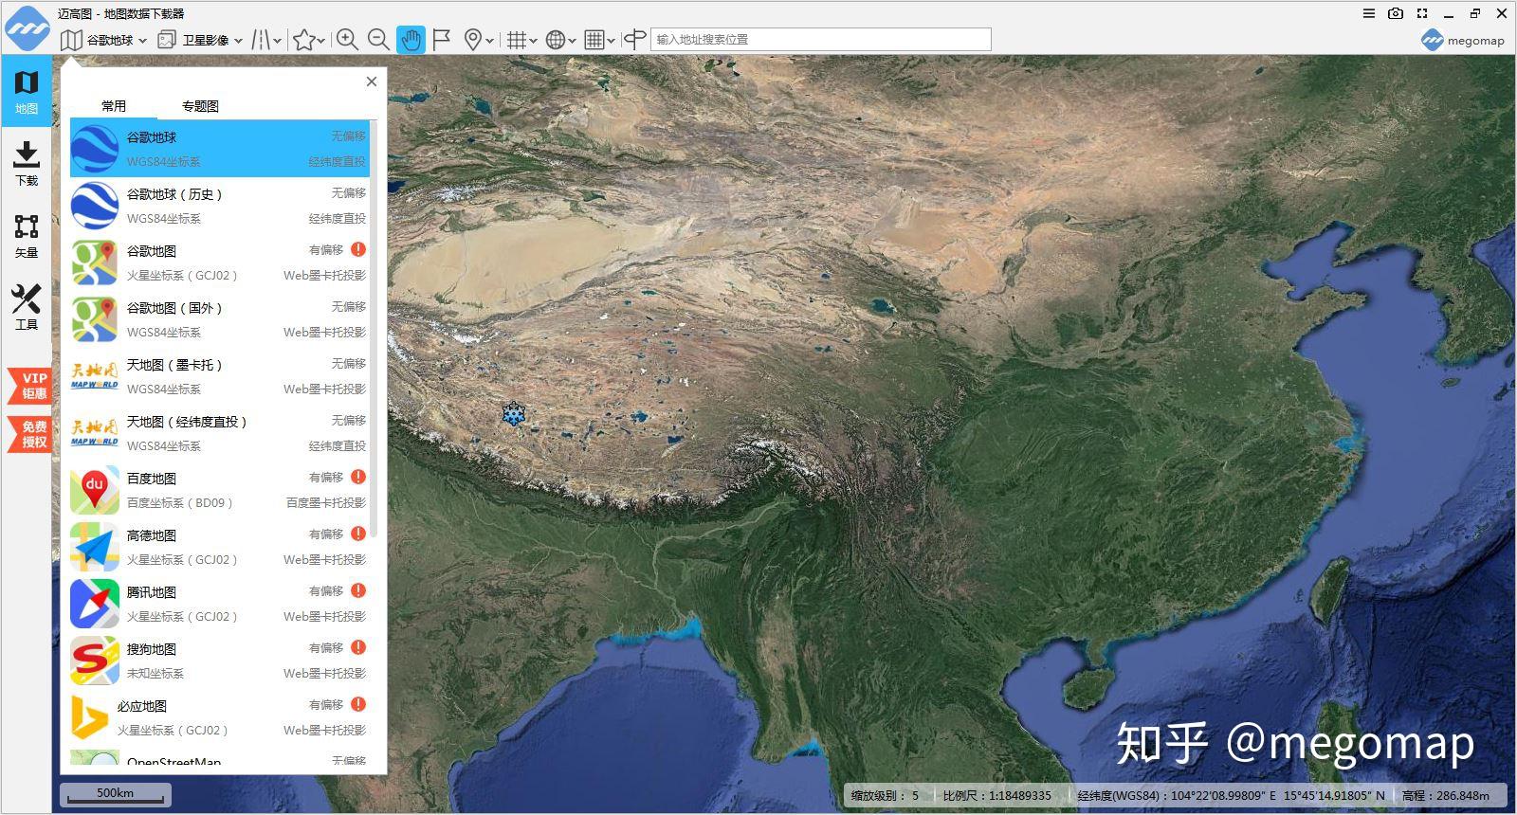Image resolution: width=1517 pixels, height=815 pixels.
Task: Click the hamburger menu icon in title bar
Action: pyautogui.click(x=1369, y=13)
